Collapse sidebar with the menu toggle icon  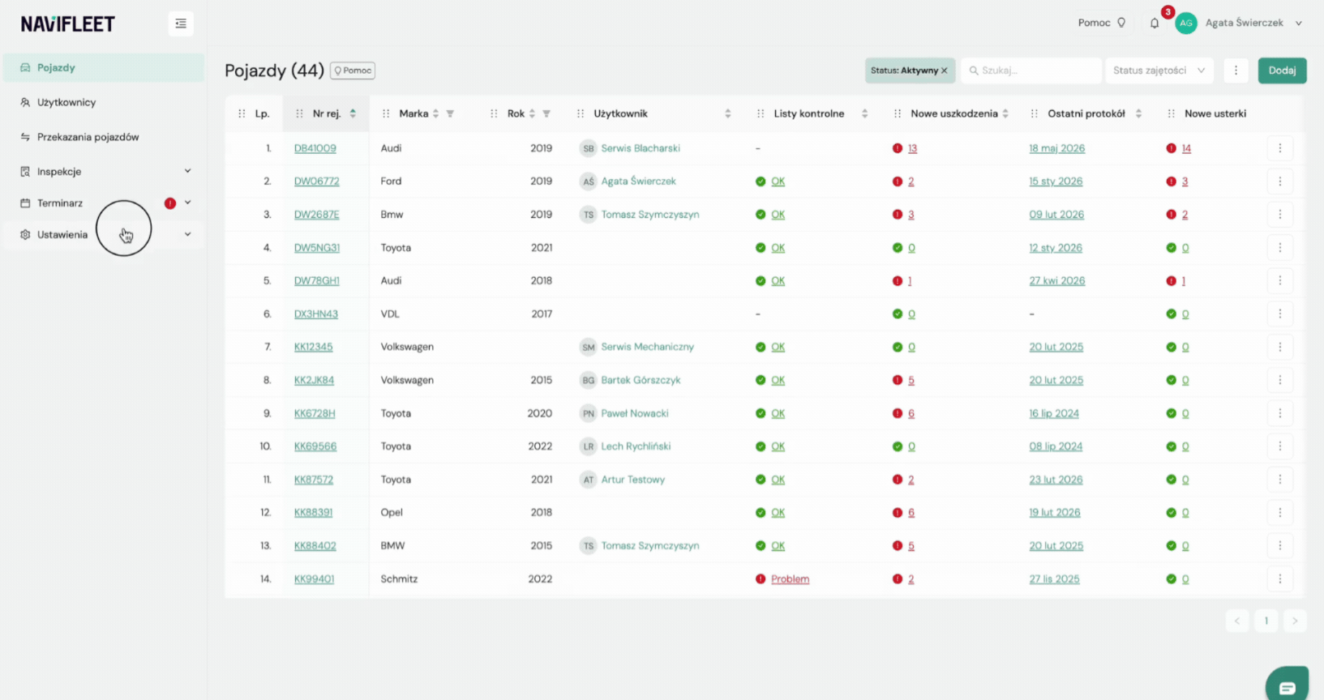click(181, 23)
